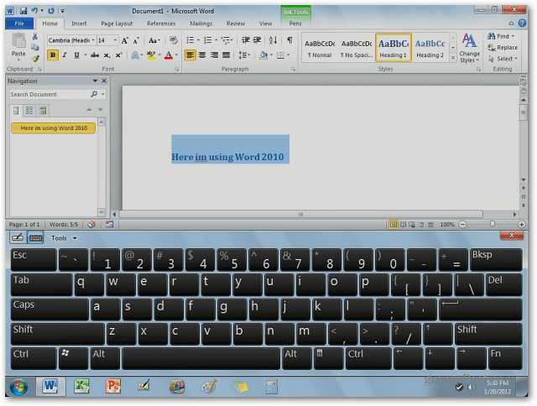Open the font name dropdown
537x406 pixels.
point(93,40)
